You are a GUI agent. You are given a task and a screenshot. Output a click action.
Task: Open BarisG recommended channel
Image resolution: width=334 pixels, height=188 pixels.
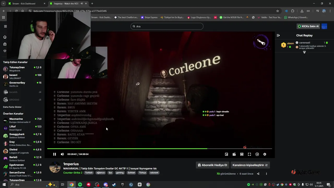22,159
